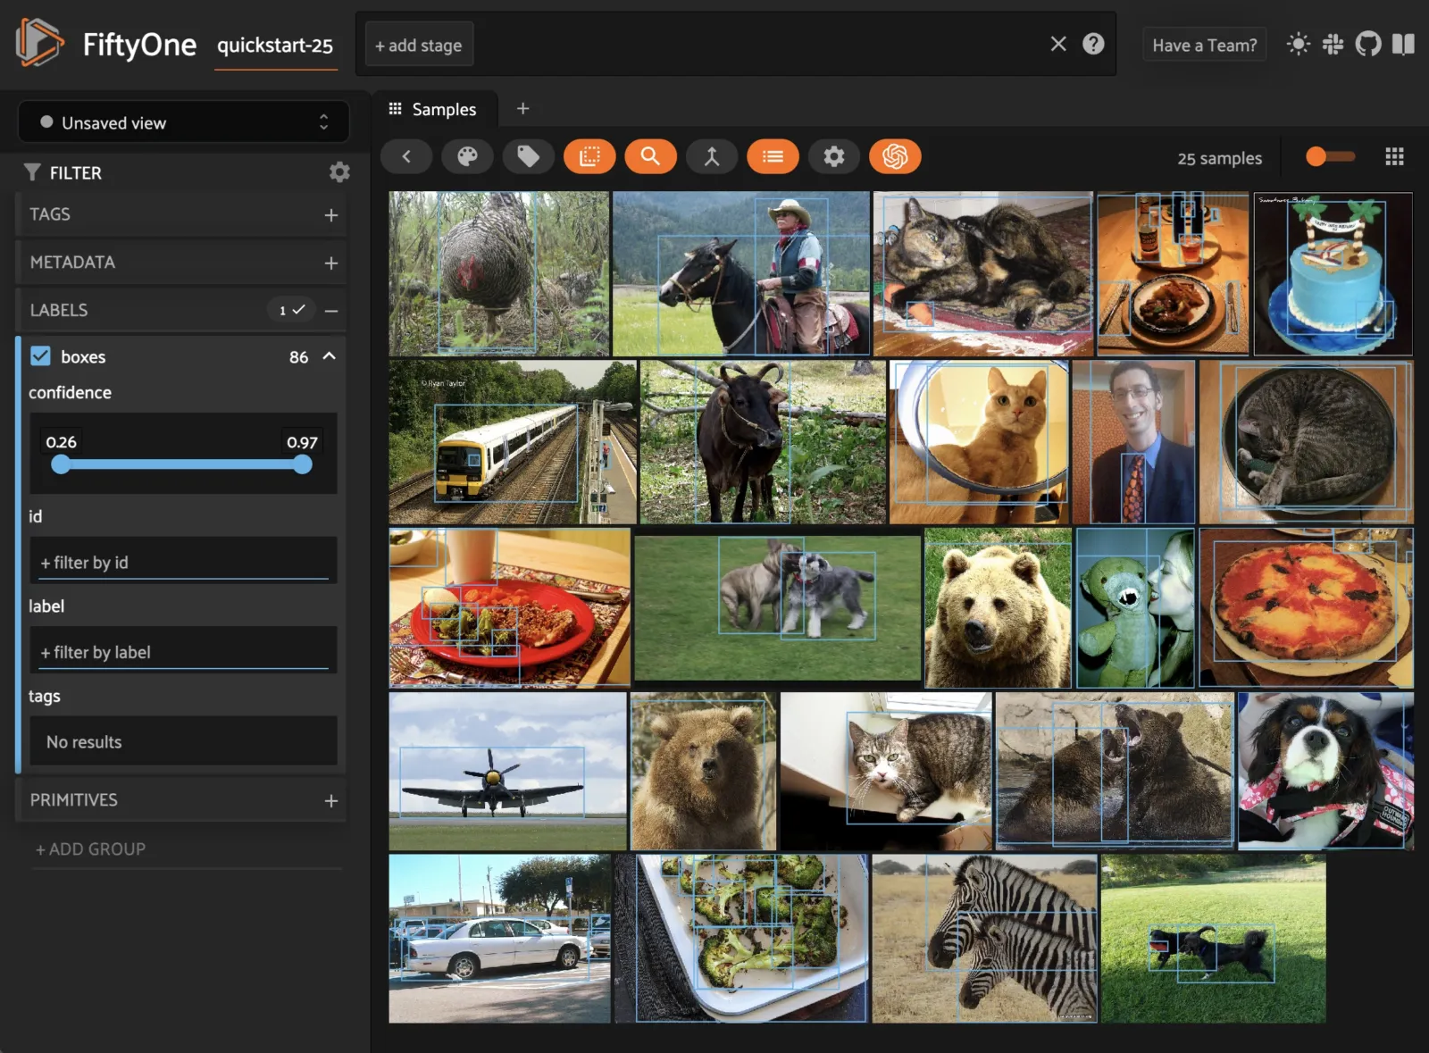Click the filter by label input field
The image size is (1429, 1053).
[183, 652]
